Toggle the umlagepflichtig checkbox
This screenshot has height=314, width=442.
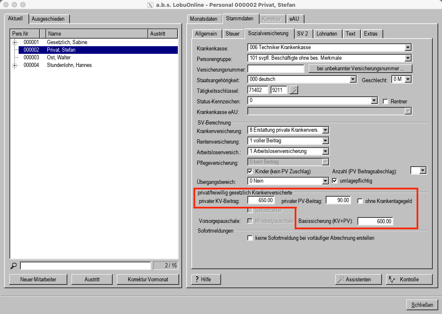[x=335, y=181]
